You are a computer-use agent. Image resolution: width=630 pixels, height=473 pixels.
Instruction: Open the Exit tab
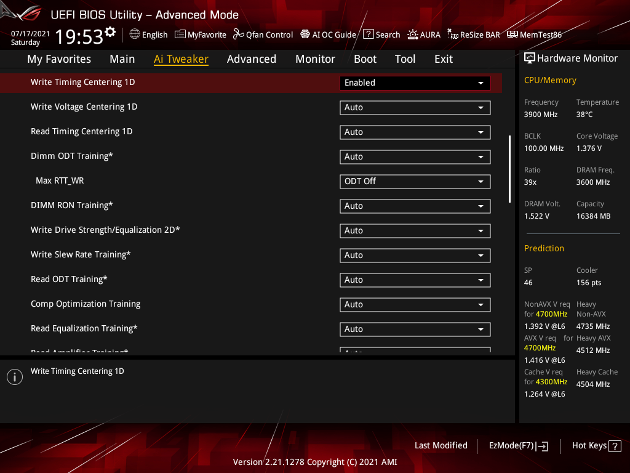(444, 59)
